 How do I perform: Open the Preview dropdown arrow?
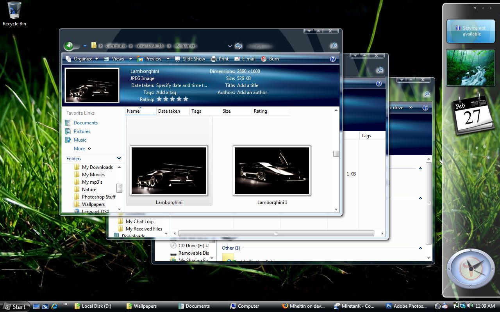tap(168, 59)
